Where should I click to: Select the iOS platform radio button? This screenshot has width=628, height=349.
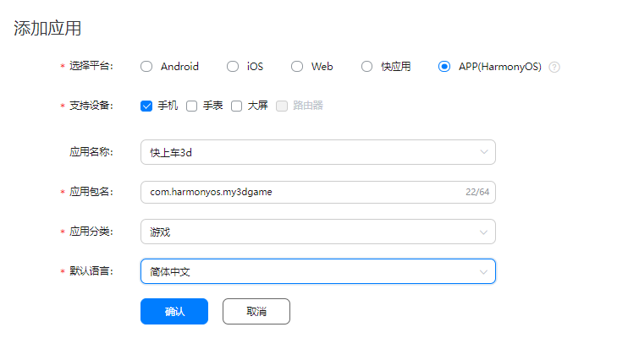(232, 67)
